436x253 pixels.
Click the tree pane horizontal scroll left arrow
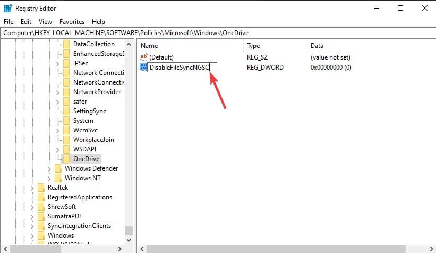(5, 249)
